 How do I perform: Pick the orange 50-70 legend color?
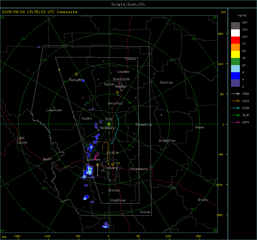235,47
